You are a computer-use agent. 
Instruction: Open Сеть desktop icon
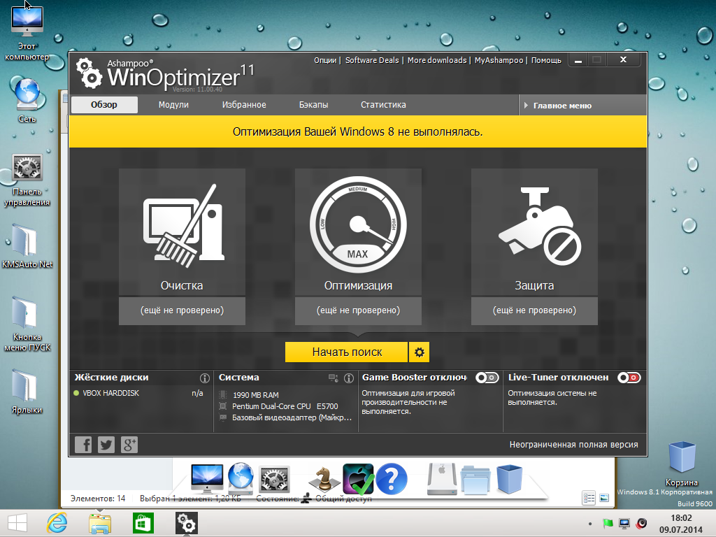(x=27, y=101)
